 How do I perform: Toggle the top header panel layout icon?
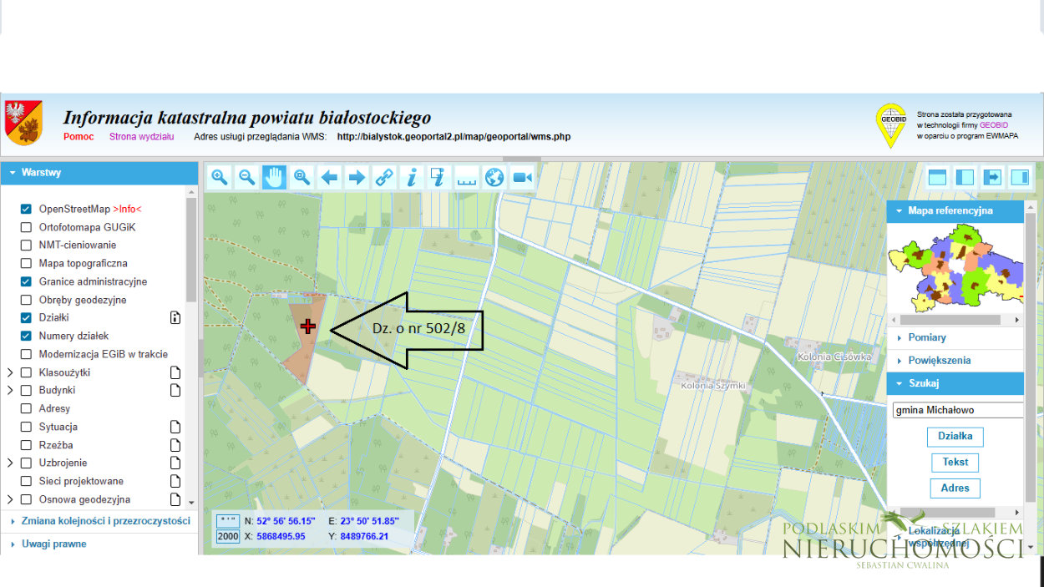(x=938, y=177)
